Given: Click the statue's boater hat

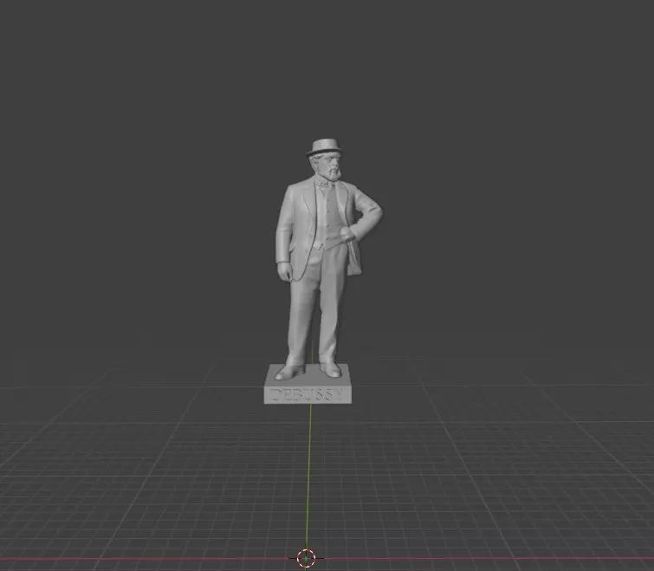Looking at the screenshot, I should pos(324,147).
